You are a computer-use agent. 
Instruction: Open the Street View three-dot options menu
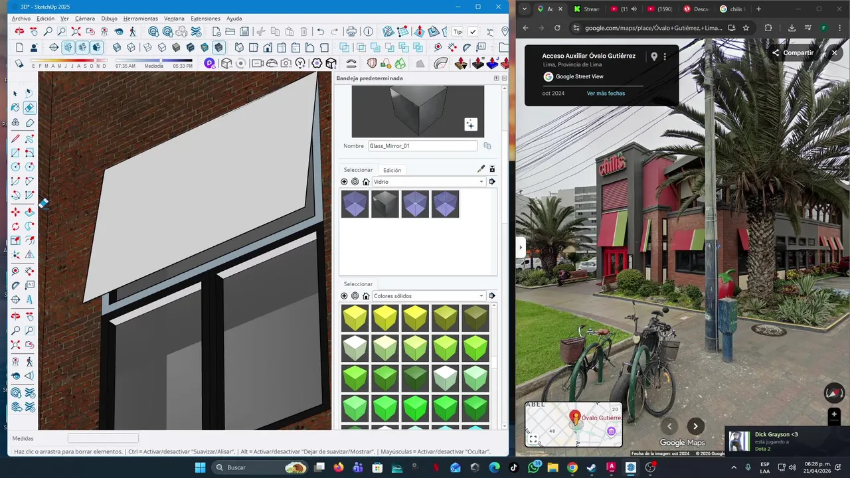coord(665,57)
